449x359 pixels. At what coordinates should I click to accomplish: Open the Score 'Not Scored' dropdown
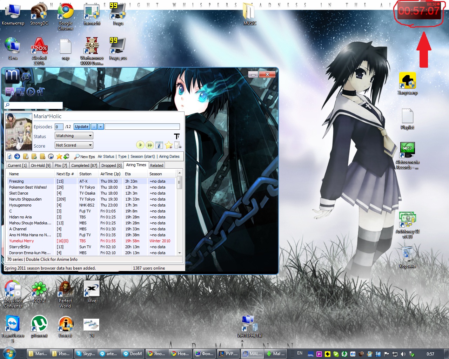74,145
